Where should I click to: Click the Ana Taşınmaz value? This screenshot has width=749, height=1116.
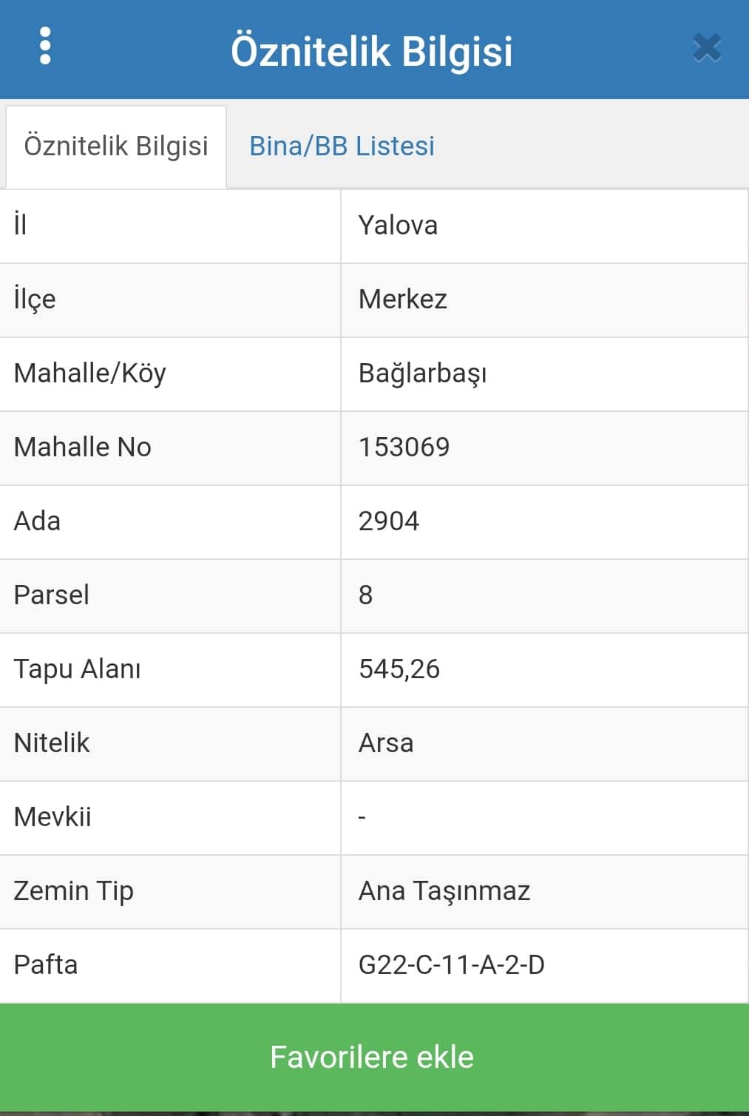444,891
